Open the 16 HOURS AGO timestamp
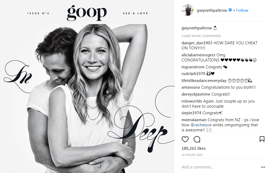Image resolution: width=268 pixels, height=173 pixels. click(x=192, y=155)
